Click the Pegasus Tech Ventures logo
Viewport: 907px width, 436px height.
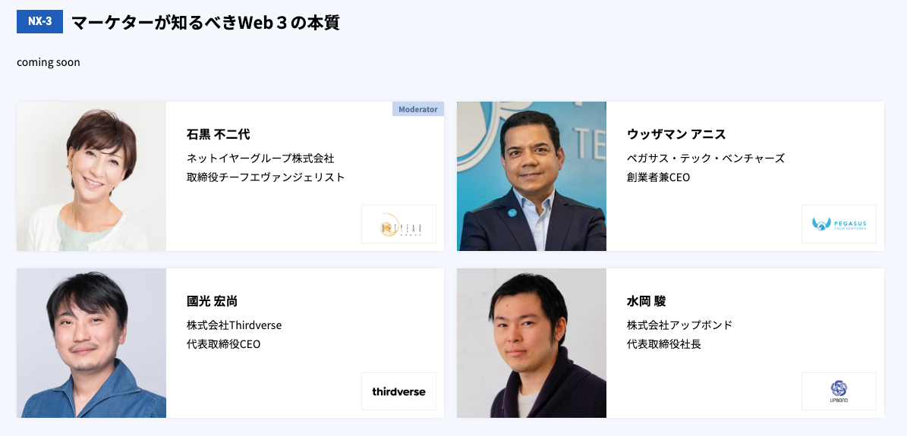839,224
